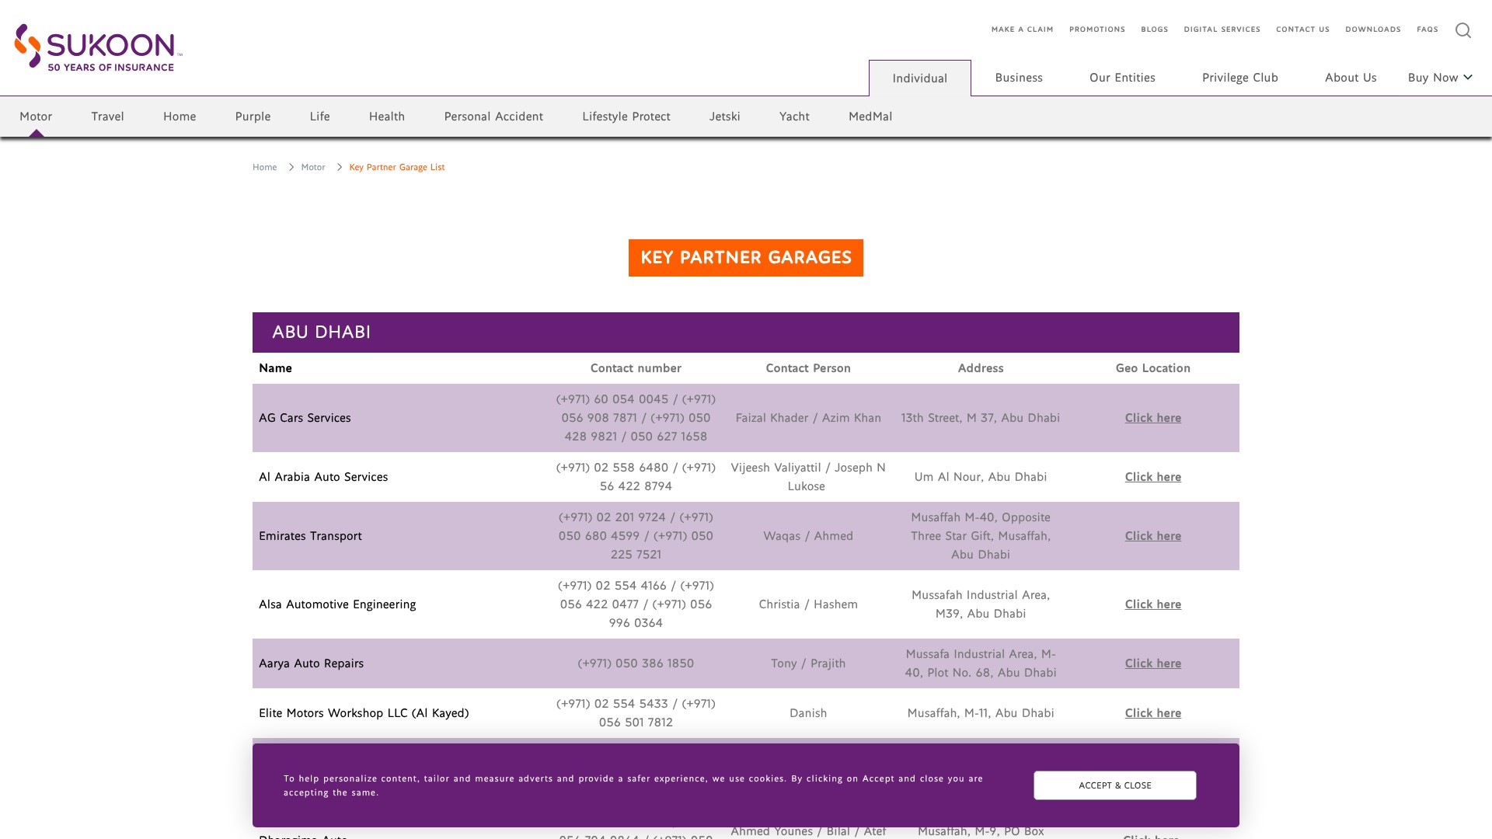Open the Health insurance menu
Image resolution: width=1492 pixels, height=839 pixels.
pos(387,117)
